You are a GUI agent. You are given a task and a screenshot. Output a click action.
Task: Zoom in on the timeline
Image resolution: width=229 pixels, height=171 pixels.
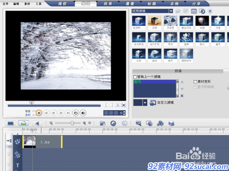[84, 123]
